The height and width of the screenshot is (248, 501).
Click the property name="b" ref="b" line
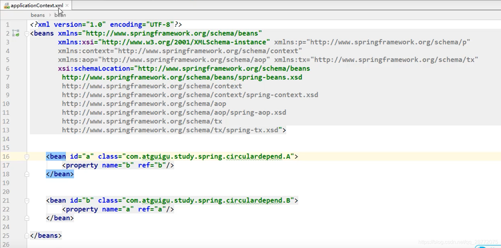pos(118,165)
